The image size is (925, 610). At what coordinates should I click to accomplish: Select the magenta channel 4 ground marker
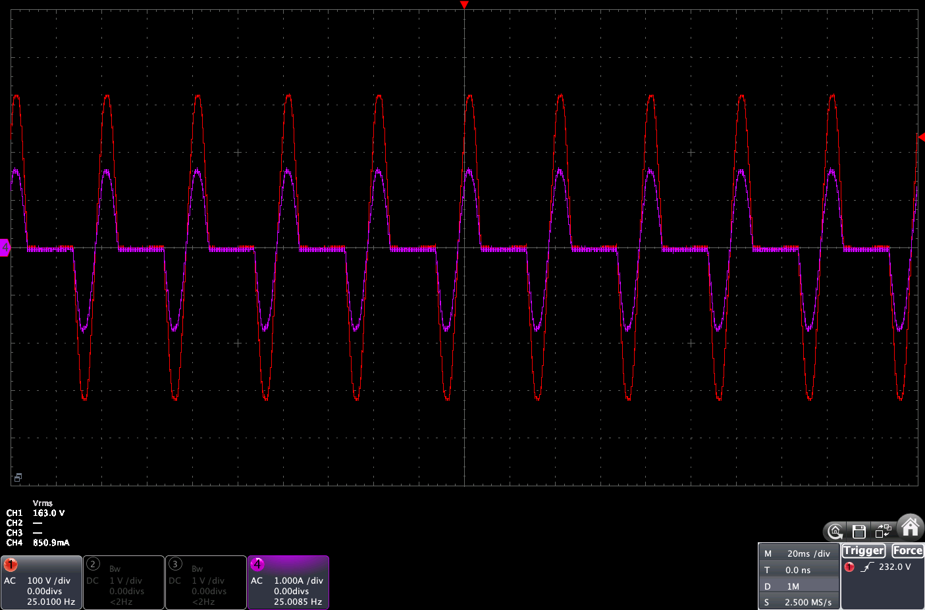click(5, 248)
